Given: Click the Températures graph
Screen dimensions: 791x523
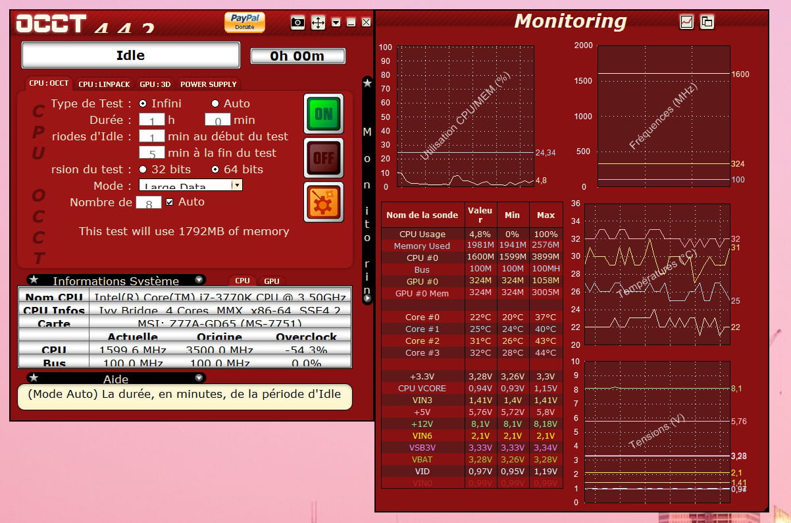Looking at the screenshot, I should click(x=657, y=274).
